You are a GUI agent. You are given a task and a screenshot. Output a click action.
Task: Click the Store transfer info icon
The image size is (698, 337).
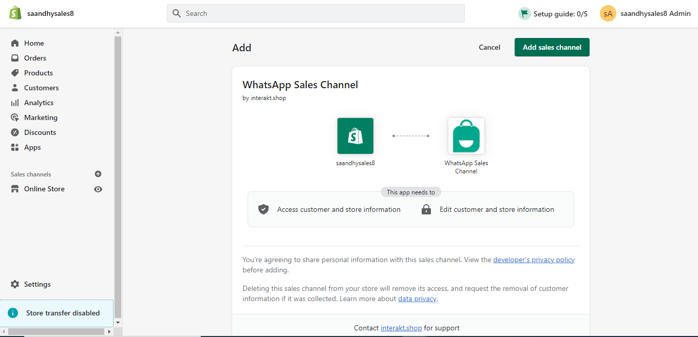(x=13, y=313)
